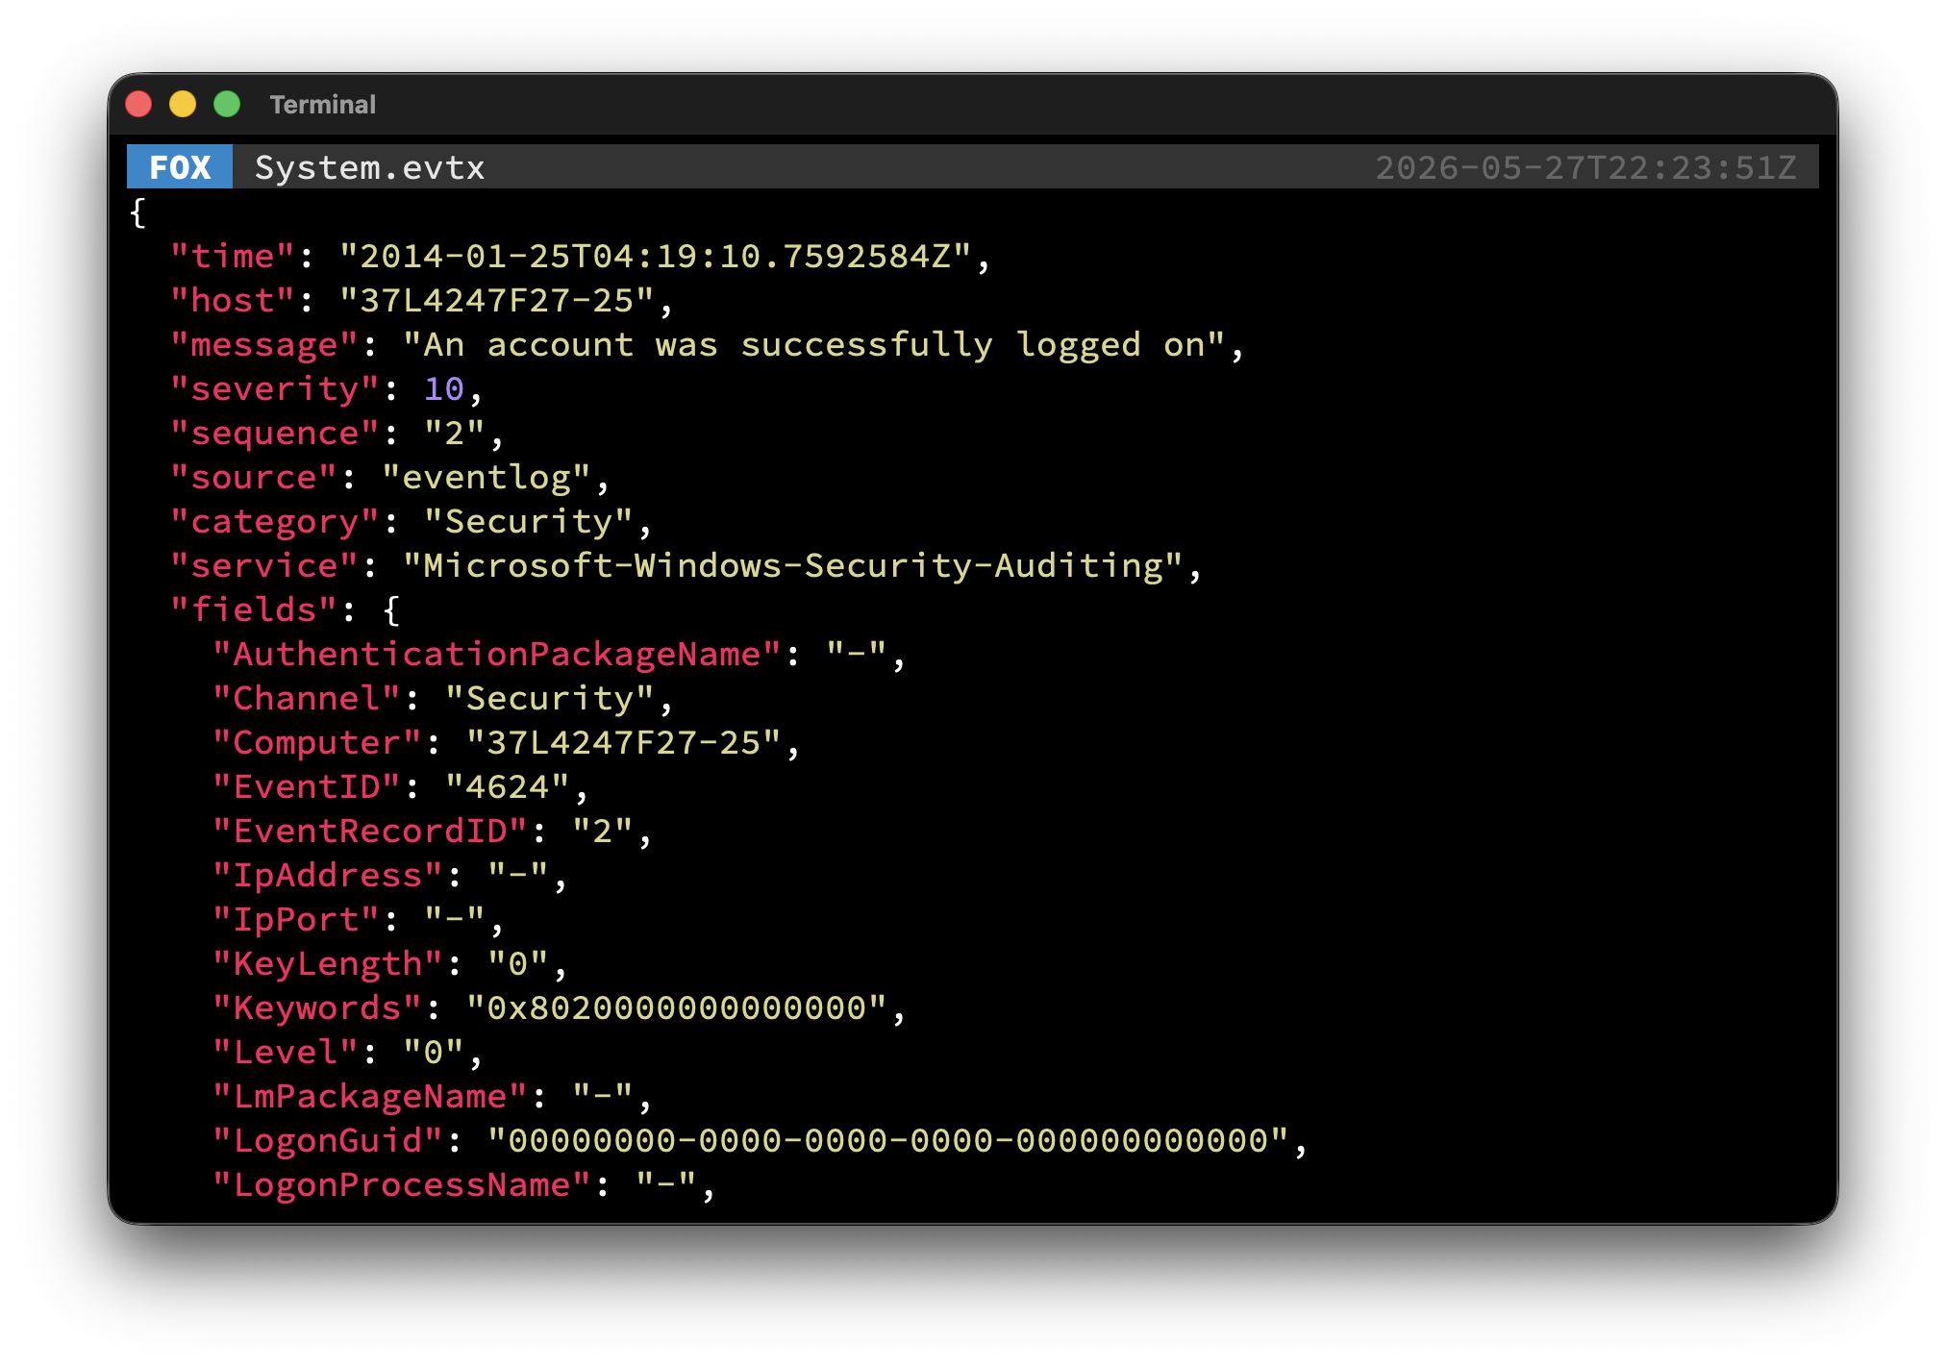The image size is (1946, 1367).
Task: Click the "time" key
Action: pyautogui.click(x=233, y=256)
